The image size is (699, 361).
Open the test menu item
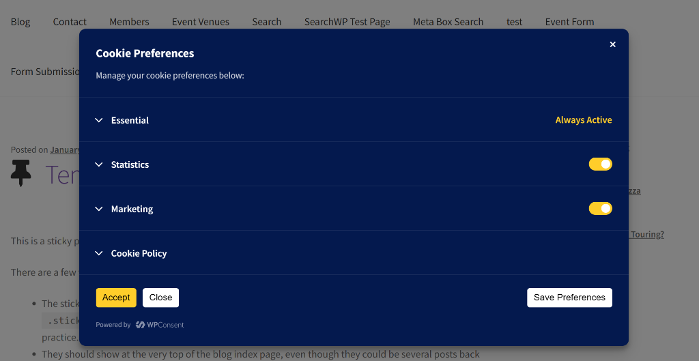[515, 22]
